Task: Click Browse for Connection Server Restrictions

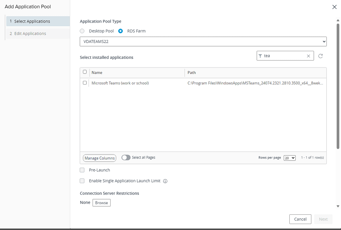Action: [x=101, y=203]
